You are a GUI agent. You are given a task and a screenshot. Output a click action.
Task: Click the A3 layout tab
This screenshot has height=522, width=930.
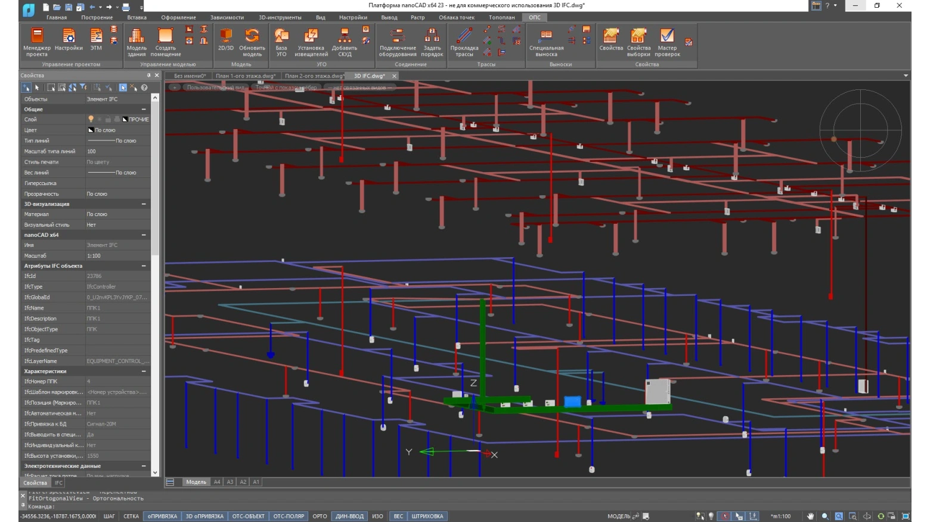click(230, 482)
